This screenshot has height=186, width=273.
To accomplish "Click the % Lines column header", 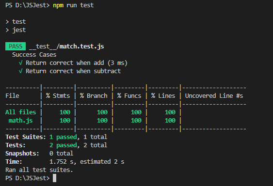I will [x=163, y=96].
